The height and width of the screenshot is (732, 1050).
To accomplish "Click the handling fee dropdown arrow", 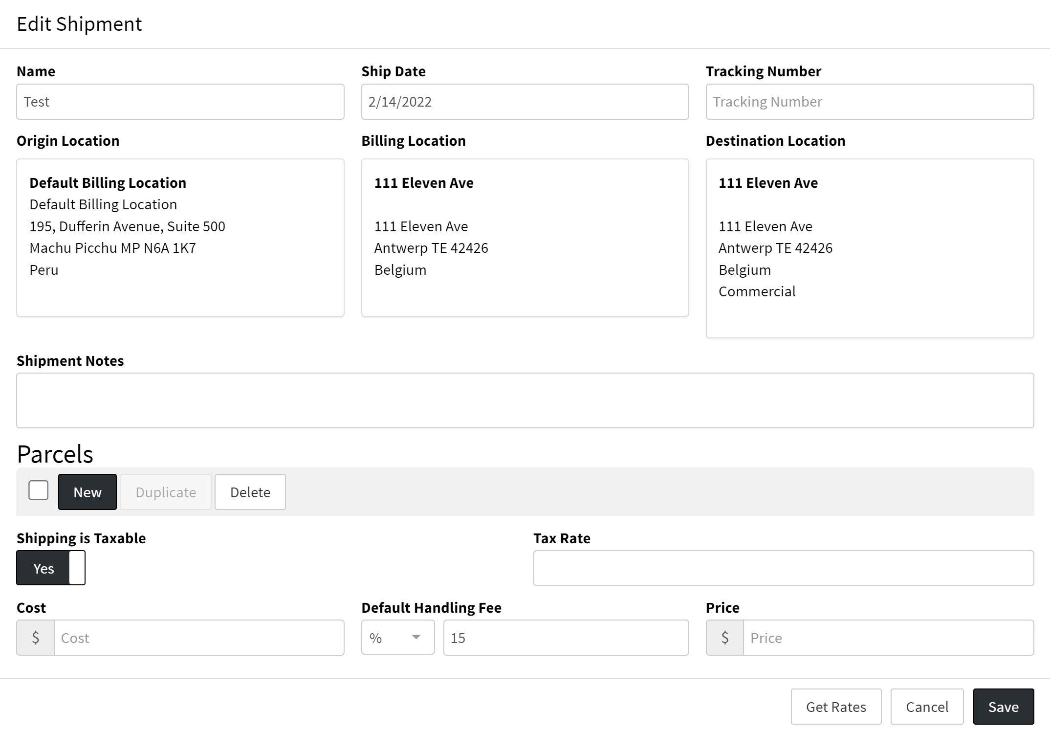I will [x=416, y=637].
